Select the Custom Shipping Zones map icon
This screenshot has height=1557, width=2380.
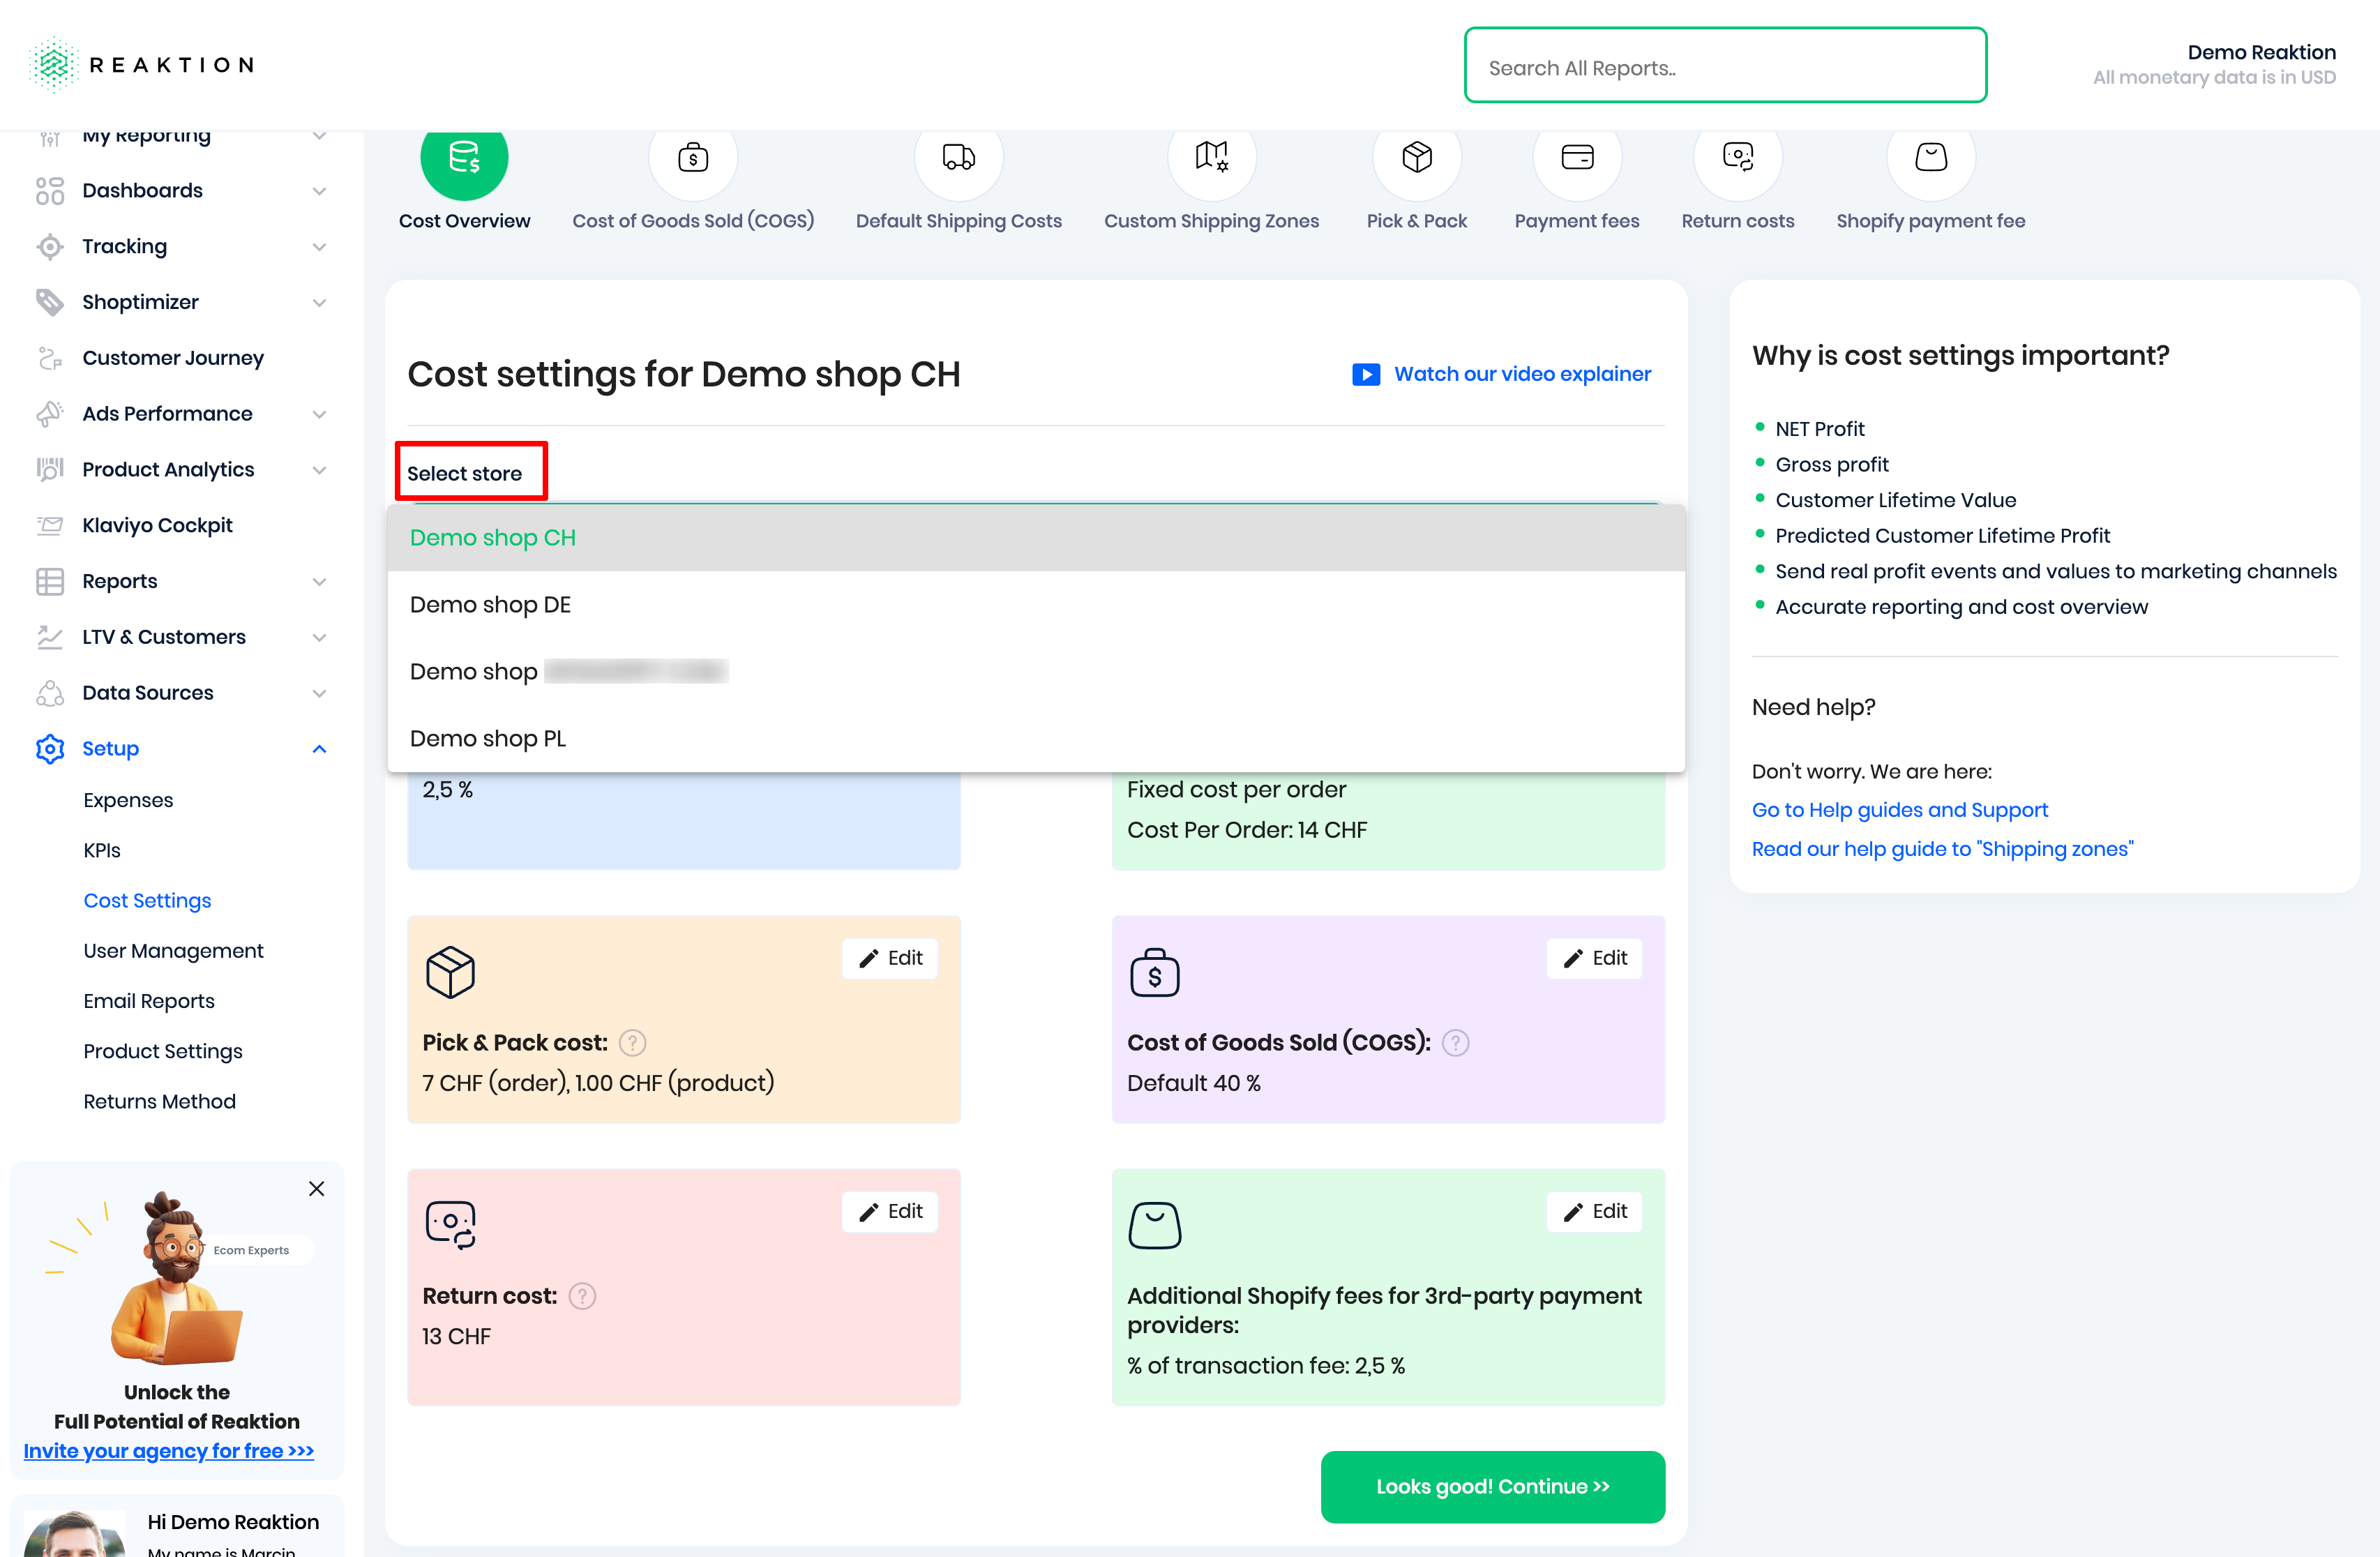(1211, 158)
